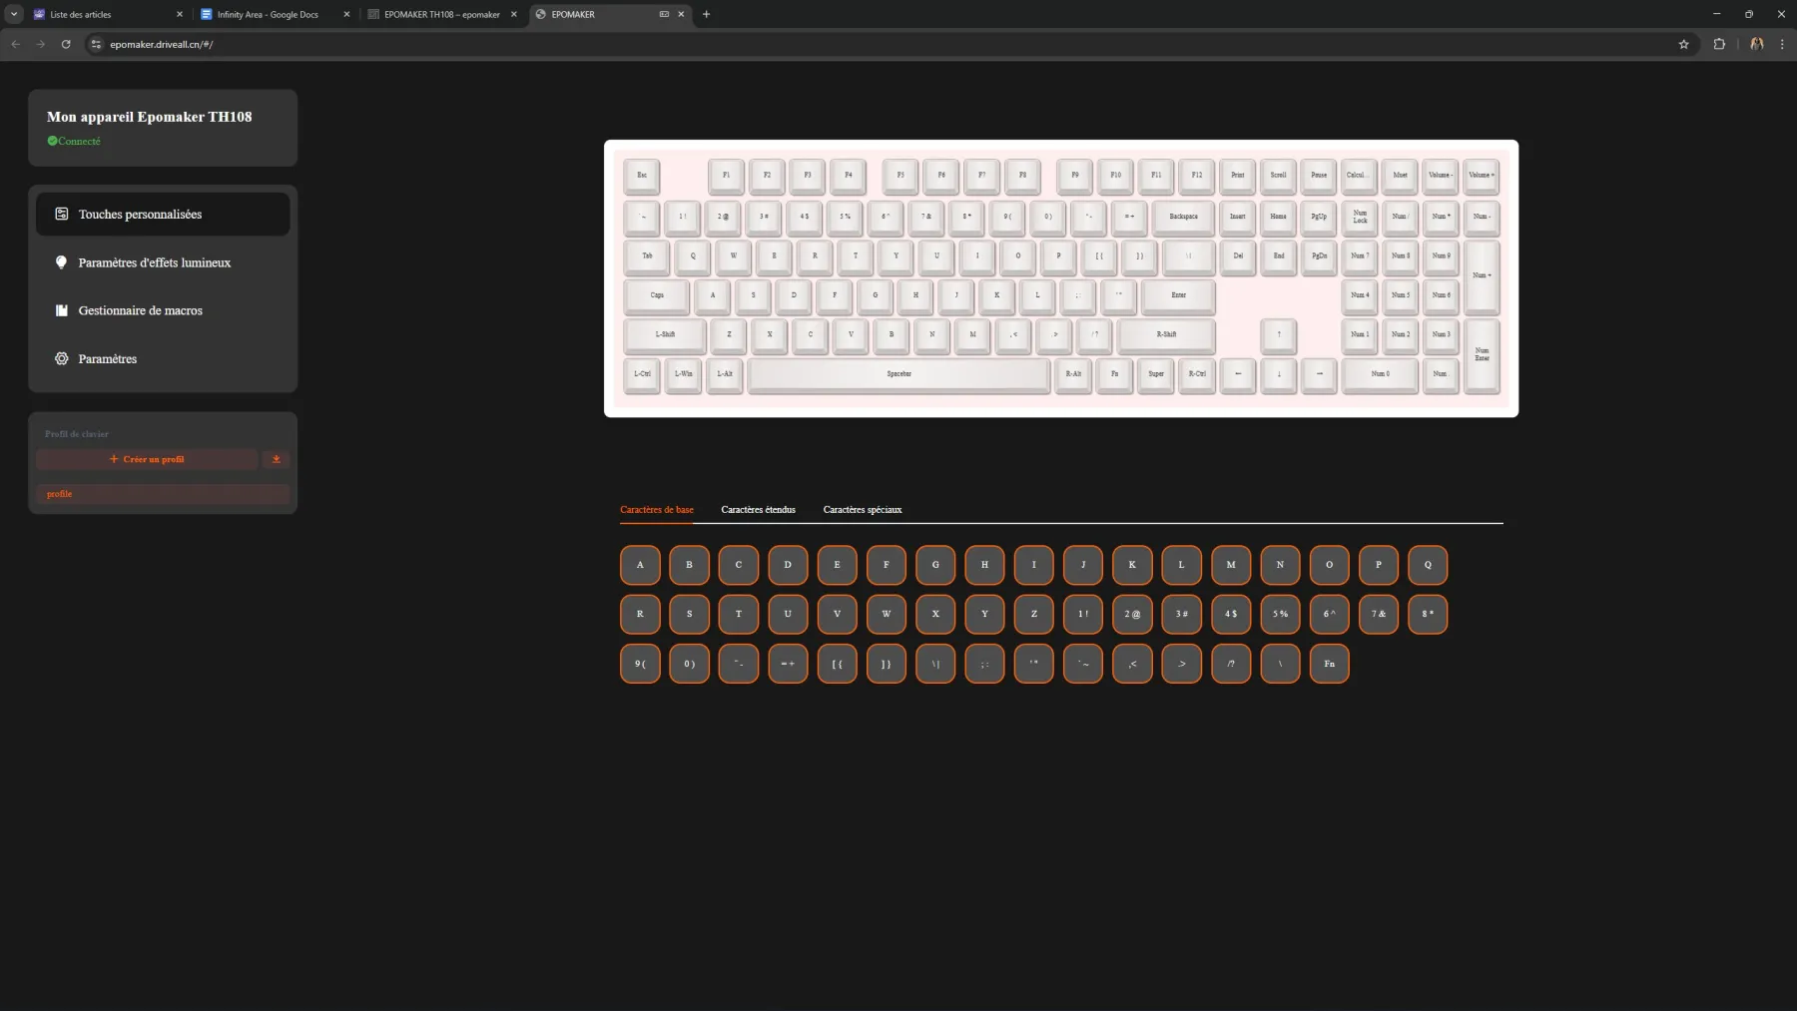The height and width of the screenshot is (1011, 1797).
Task: Open the reading list icon on EPOMAKER tab
Action: 663,14
